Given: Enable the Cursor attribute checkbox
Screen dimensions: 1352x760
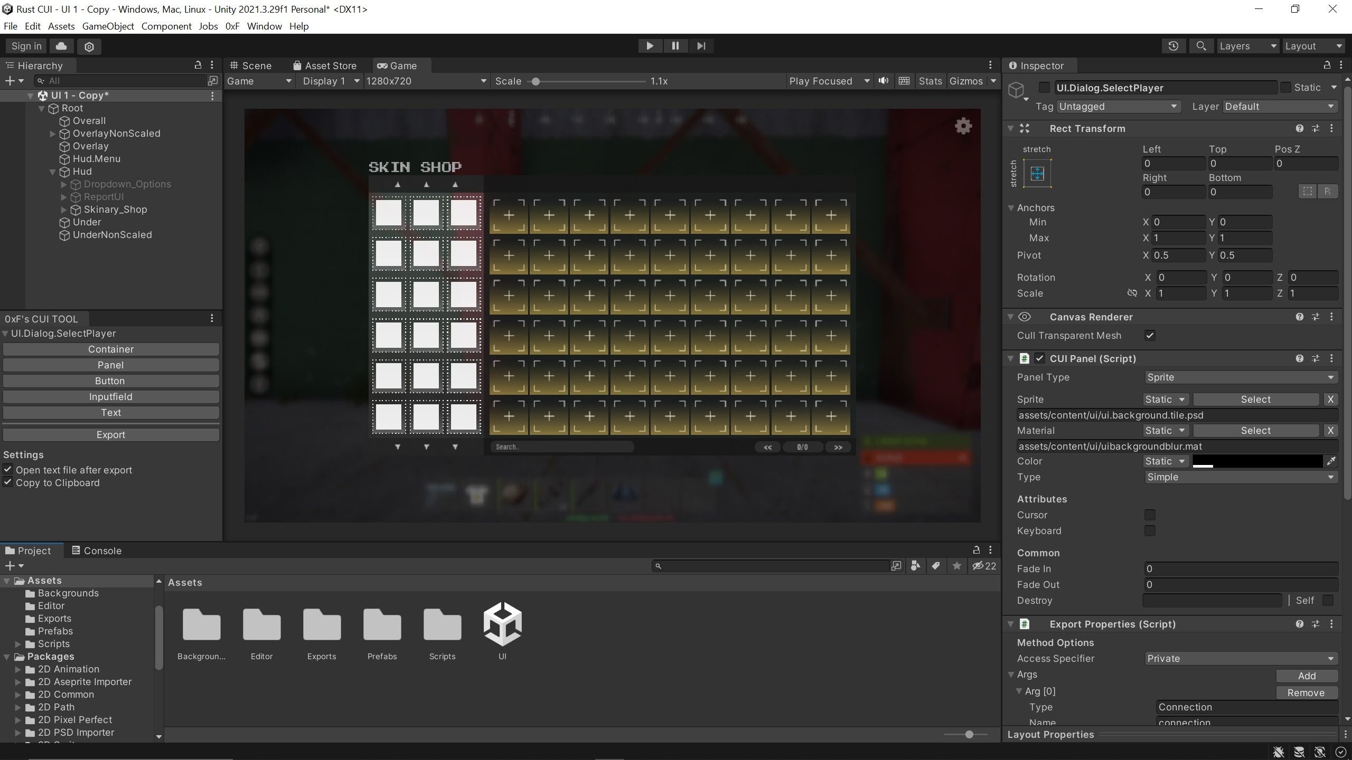Looking at the screenshot, I should 1150,515.
